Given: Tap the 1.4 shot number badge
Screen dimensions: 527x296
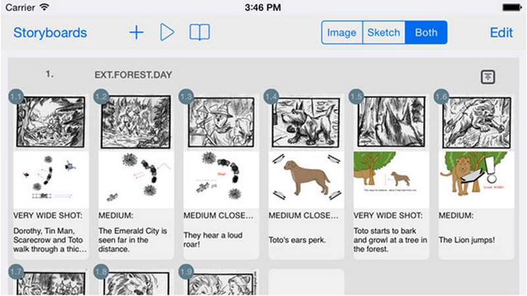Looking at the screenshot, I should (x=271, y=97).
